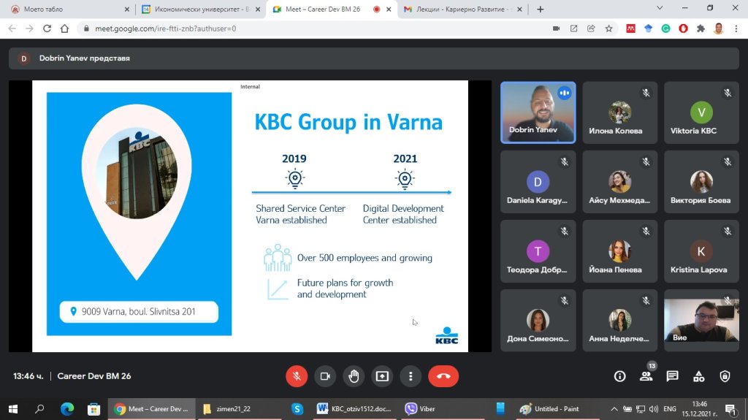748x420 pixels.
Task: Open the chat with everyone panel
Action: (x=672, y=376)
